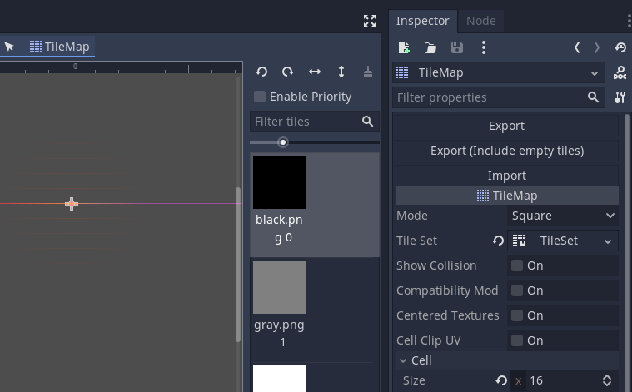Click the Size x stepper arrows
Screen dimensions: 632x392
607,380
